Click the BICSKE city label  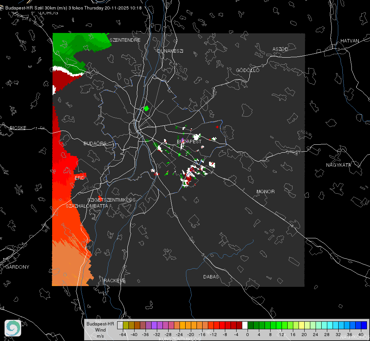18,128
